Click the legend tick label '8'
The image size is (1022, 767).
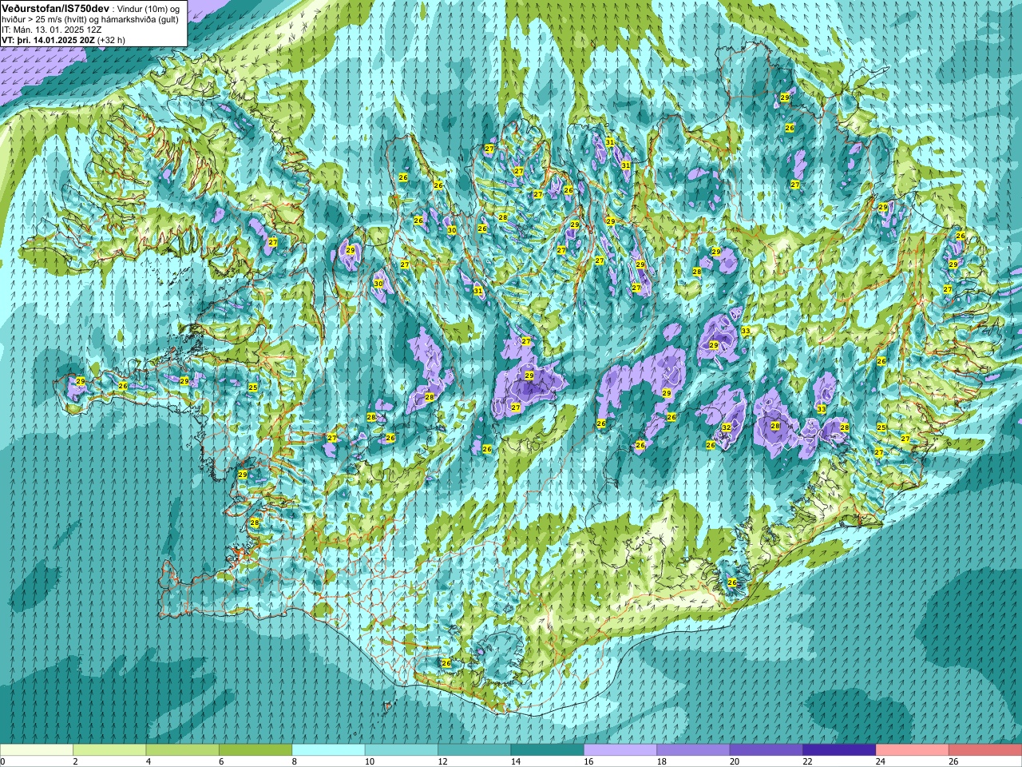pyautogui.click(x=293, y=761)
